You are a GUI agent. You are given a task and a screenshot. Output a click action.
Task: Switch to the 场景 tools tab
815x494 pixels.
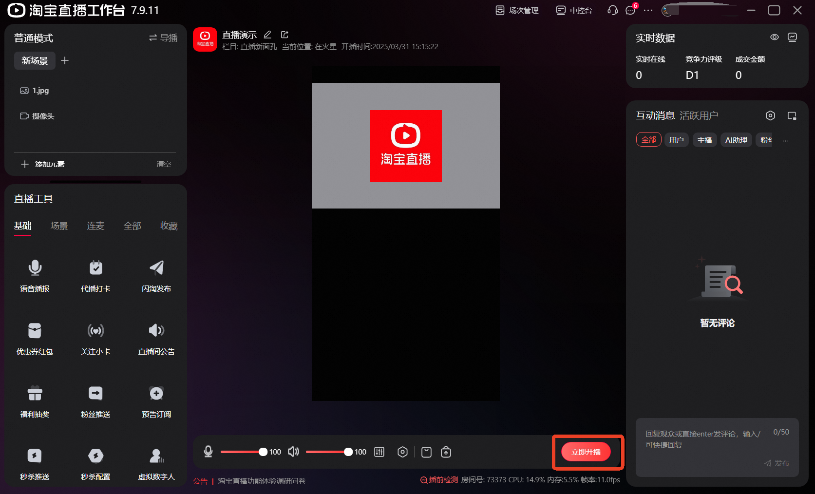tap(59, 226)
